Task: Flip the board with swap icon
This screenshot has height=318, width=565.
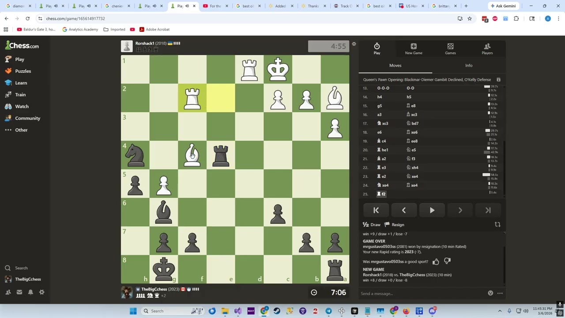Action: [497, 224]
